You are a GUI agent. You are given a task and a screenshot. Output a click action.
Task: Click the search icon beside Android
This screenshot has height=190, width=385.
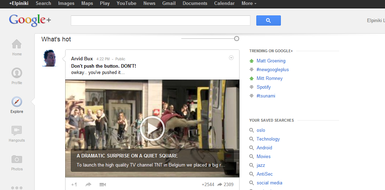click(251, 148)
